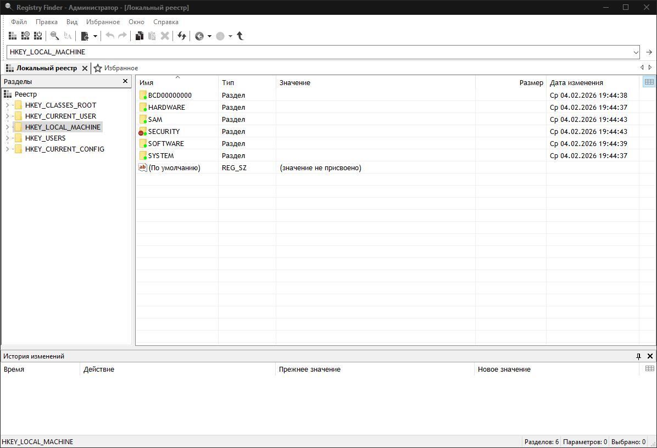Open the address bar dropdown
657x448 pixels.
pyautogui.click(x=636, y=52)
